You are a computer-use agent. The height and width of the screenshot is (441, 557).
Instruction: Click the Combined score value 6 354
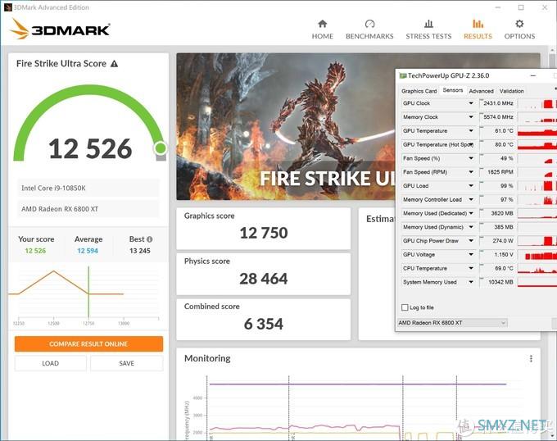264,324
